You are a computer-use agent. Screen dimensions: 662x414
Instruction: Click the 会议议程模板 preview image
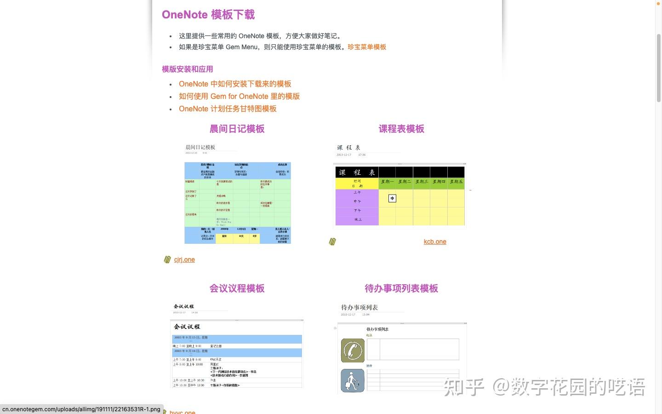click(x=237, y=353)
